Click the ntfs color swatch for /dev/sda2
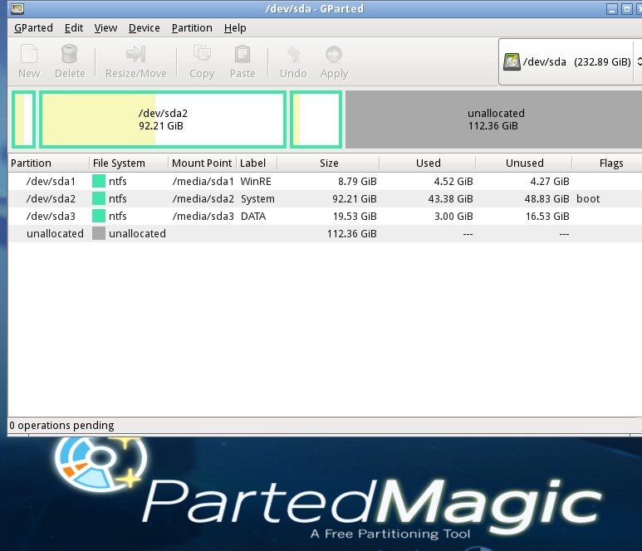This screenshot has height=551, width=642. click(99, 199)
